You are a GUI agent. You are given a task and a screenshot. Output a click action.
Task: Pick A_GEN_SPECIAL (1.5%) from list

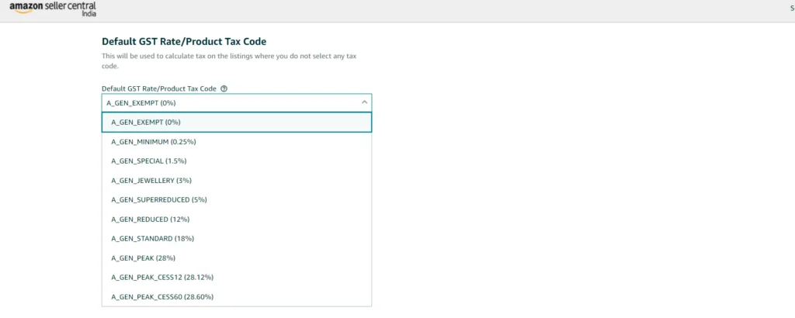148,161
